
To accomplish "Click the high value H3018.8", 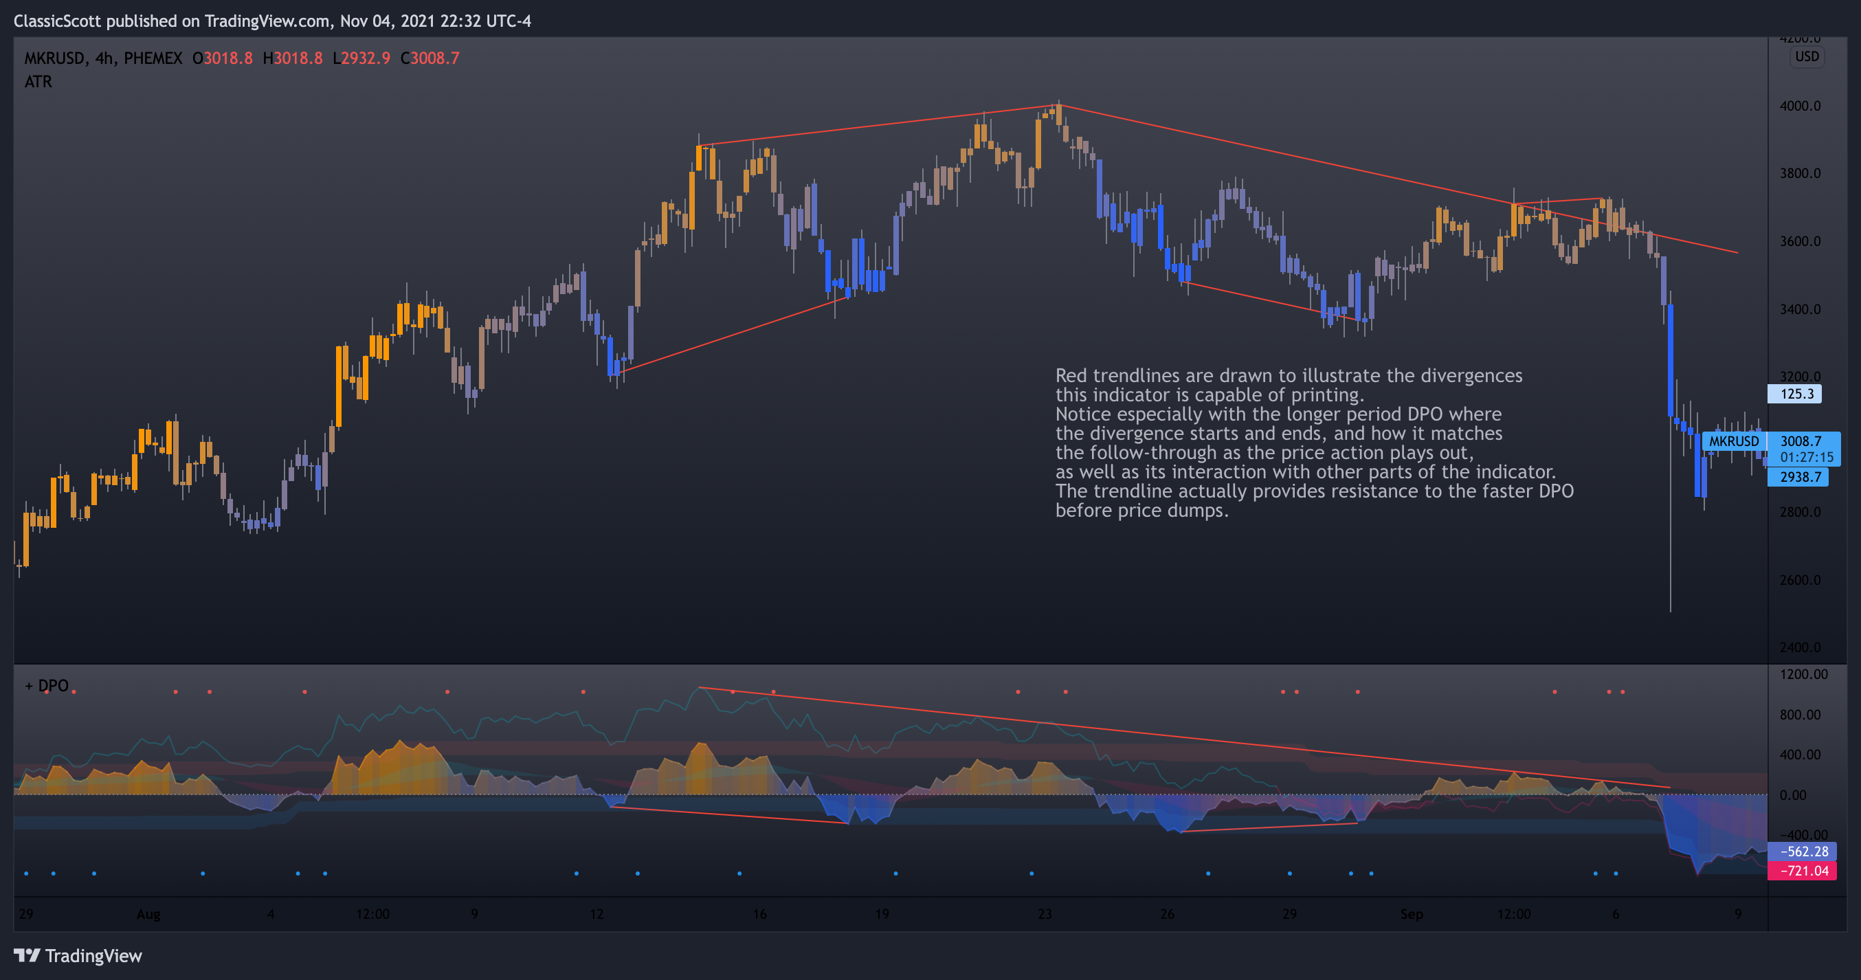I will click(293, 58).
